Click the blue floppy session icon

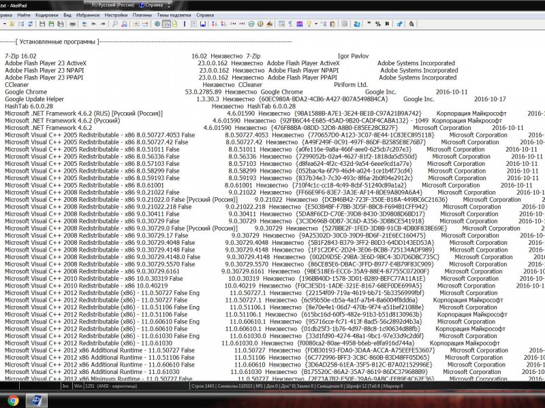pos(202,24)
